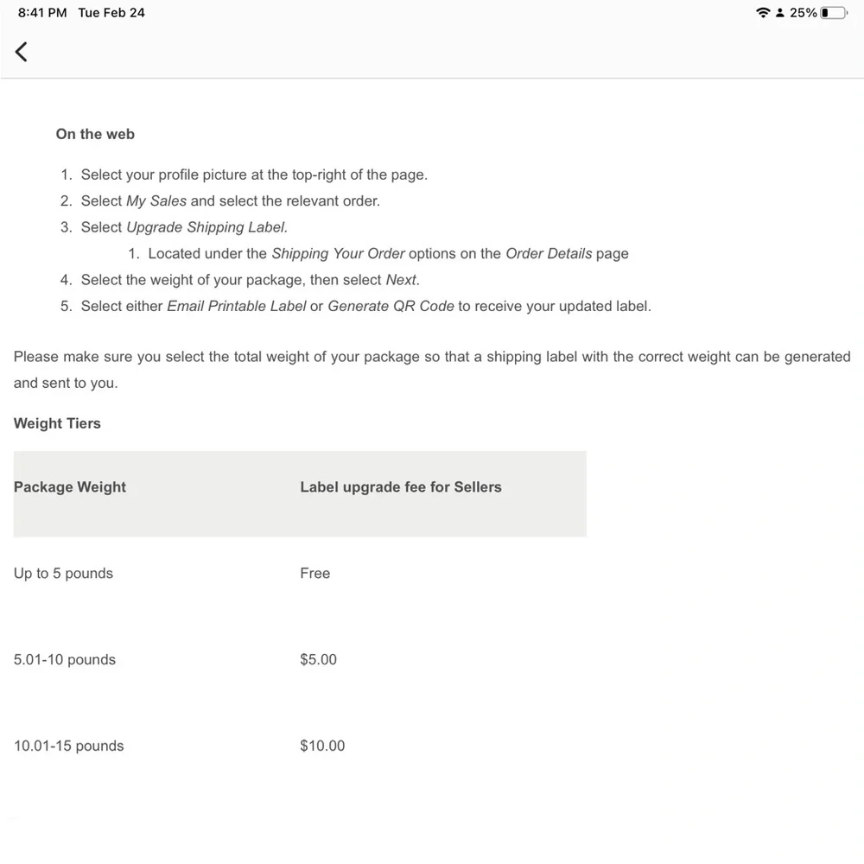864x864 pixels.
Task: Tap the 25% battery percentage text
Action: pyautogui.click(x=803, y=13)
